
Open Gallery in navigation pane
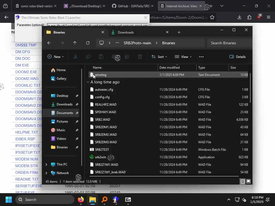(x=61, y=79)
